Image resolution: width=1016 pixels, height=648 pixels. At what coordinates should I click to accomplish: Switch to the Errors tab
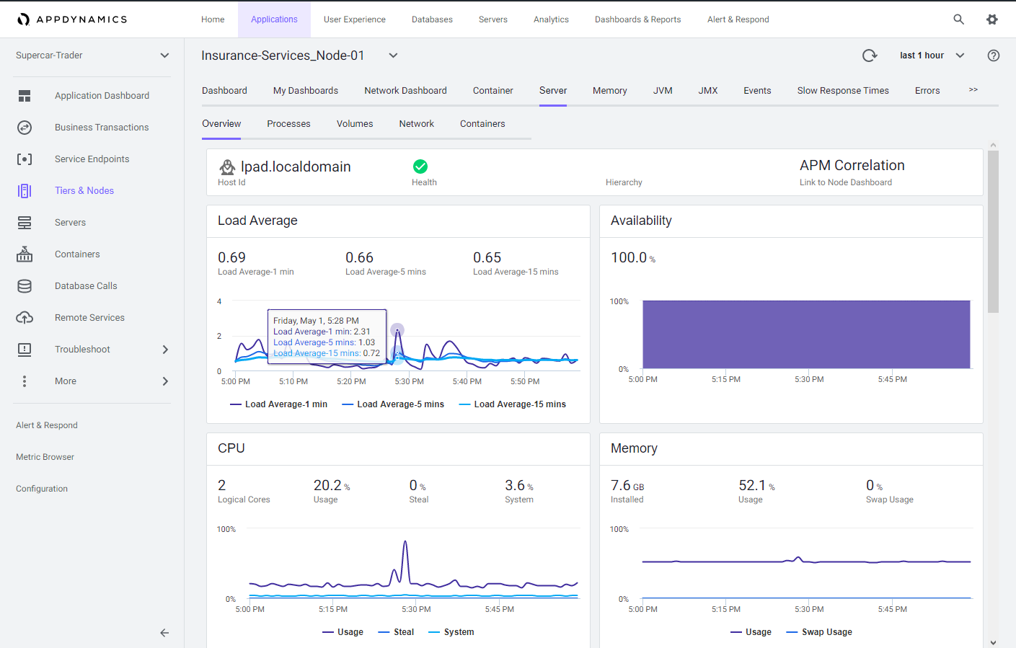(x=927, y=91)
